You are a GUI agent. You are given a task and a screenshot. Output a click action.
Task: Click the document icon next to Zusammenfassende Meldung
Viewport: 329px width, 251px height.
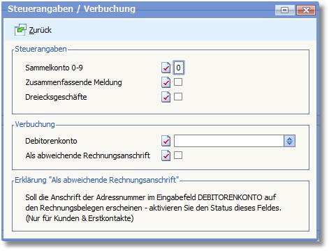(x=166, y=82)
